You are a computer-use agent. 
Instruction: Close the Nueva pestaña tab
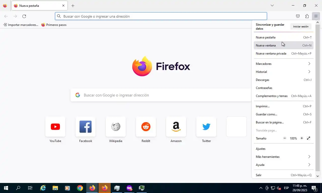(63, 6)
